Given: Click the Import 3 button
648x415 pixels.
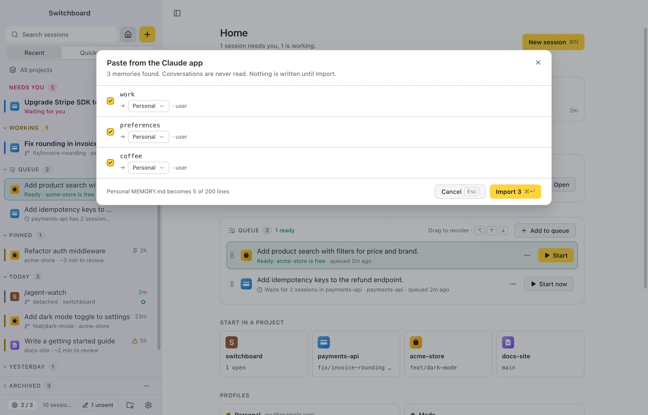Looking at the screenshot, I should (515, 192).
